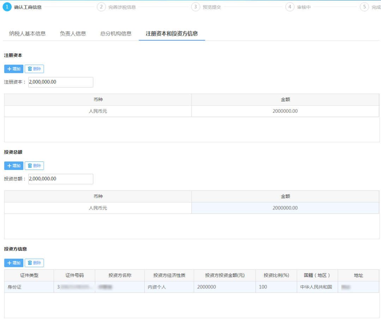381x324 pixels.
Task: Select 2000000.00 amount in 投资总额 table
Action: pyautogui.click(x=285, y=208)
